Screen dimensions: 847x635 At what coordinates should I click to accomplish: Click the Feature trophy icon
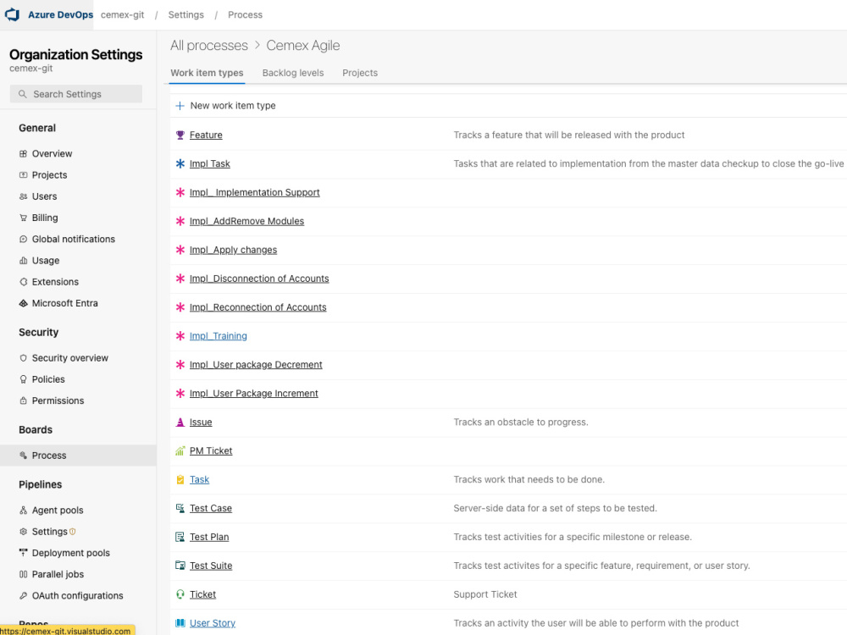(x=180, y=135)
